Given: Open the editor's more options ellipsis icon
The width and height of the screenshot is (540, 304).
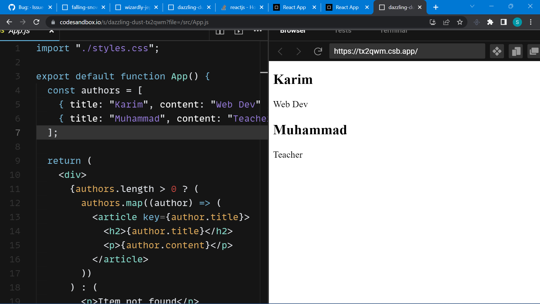Looking at the screenshot, I should click(x=258, y=31).
